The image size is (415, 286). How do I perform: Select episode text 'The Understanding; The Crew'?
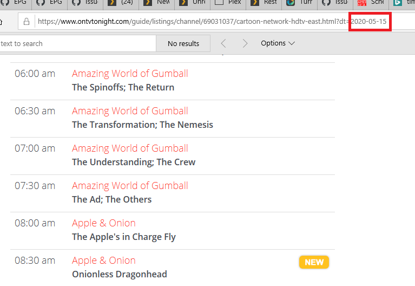coord(134,162)
